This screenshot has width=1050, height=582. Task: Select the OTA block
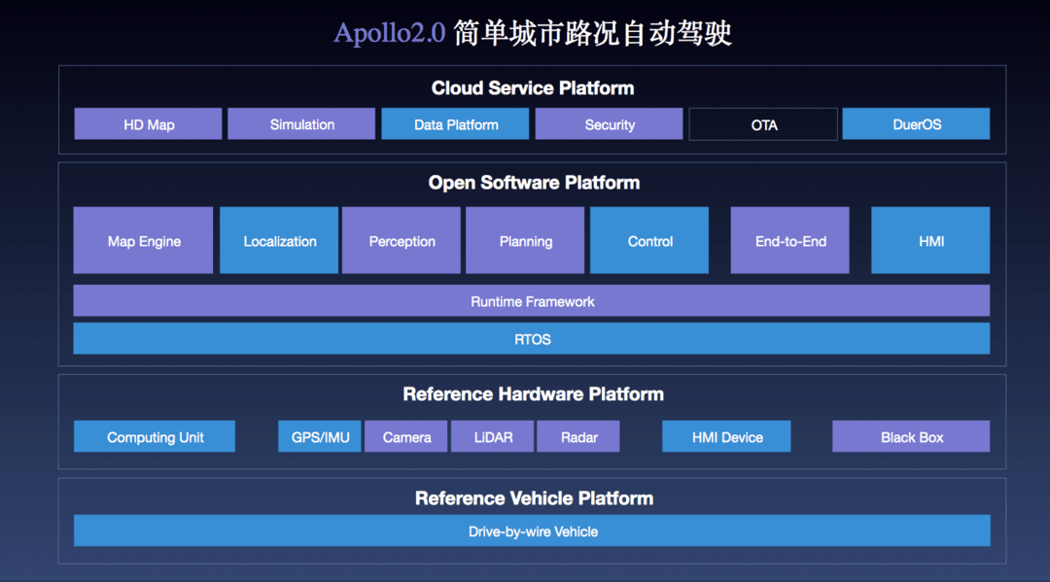pos(763,124)
